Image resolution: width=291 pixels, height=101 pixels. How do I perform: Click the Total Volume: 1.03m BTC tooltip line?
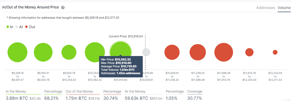pos(118,70)
